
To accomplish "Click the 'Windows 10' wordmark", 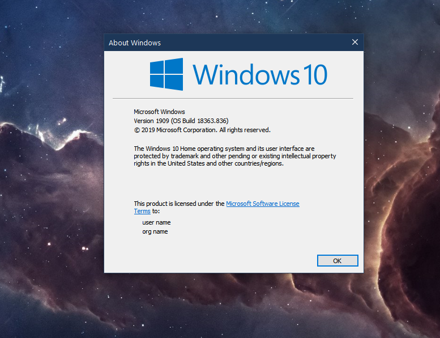I will click(260, 74).
